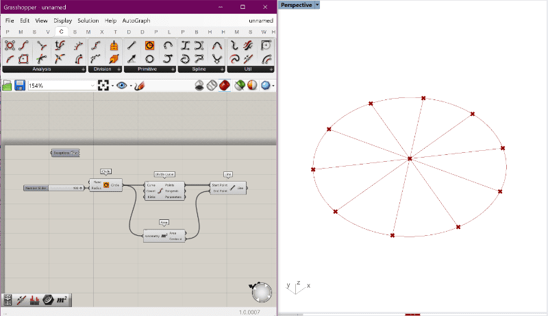Image resolution: width=548 pixels, height=316 pixels.
Task: Switch to the V component tab
Action: tap(48, 32)
